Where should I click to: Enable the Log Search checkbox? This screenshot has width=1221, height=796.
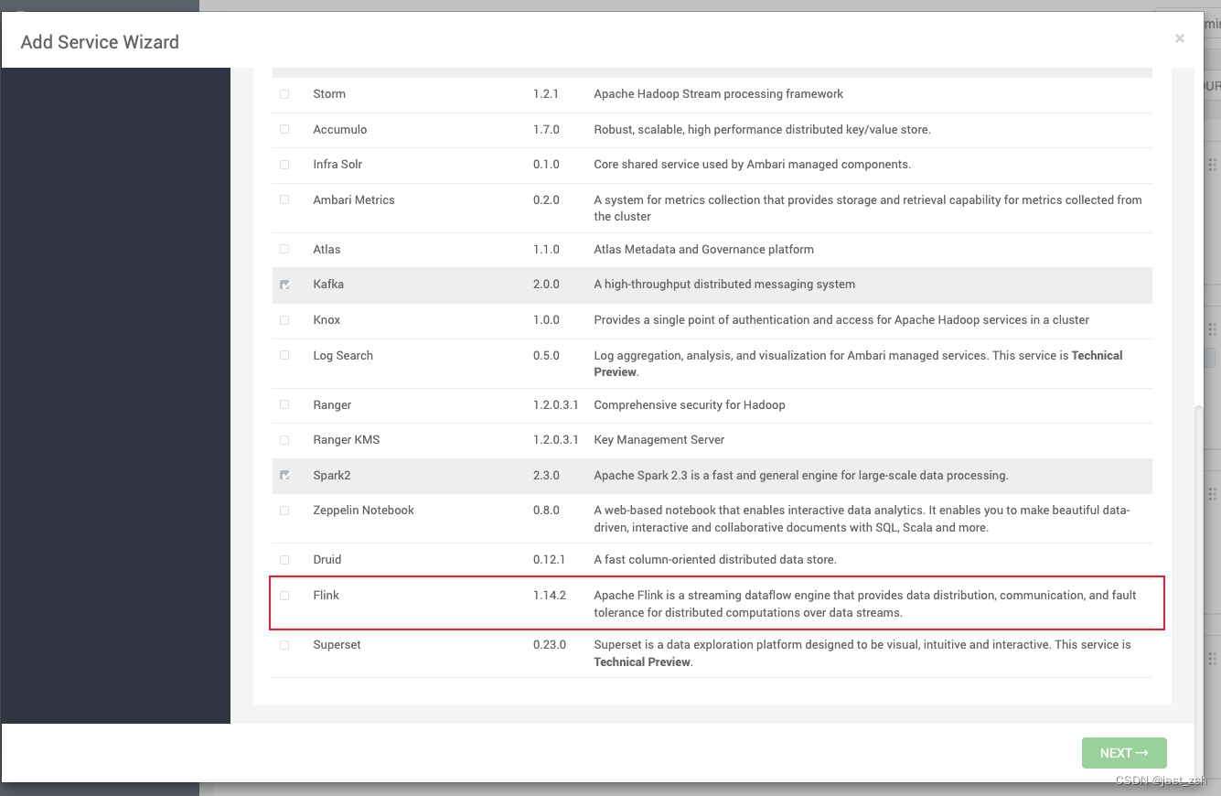point(284,355)
